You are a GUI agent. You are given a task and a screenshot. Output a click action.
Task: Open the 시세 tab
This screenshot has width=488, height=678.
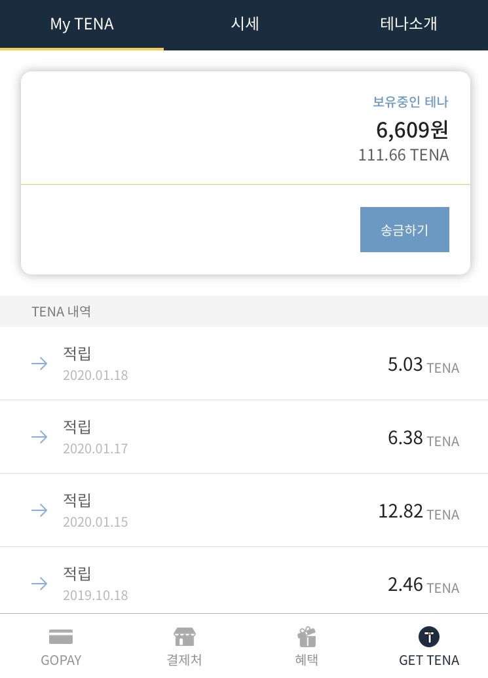point(245,24)
